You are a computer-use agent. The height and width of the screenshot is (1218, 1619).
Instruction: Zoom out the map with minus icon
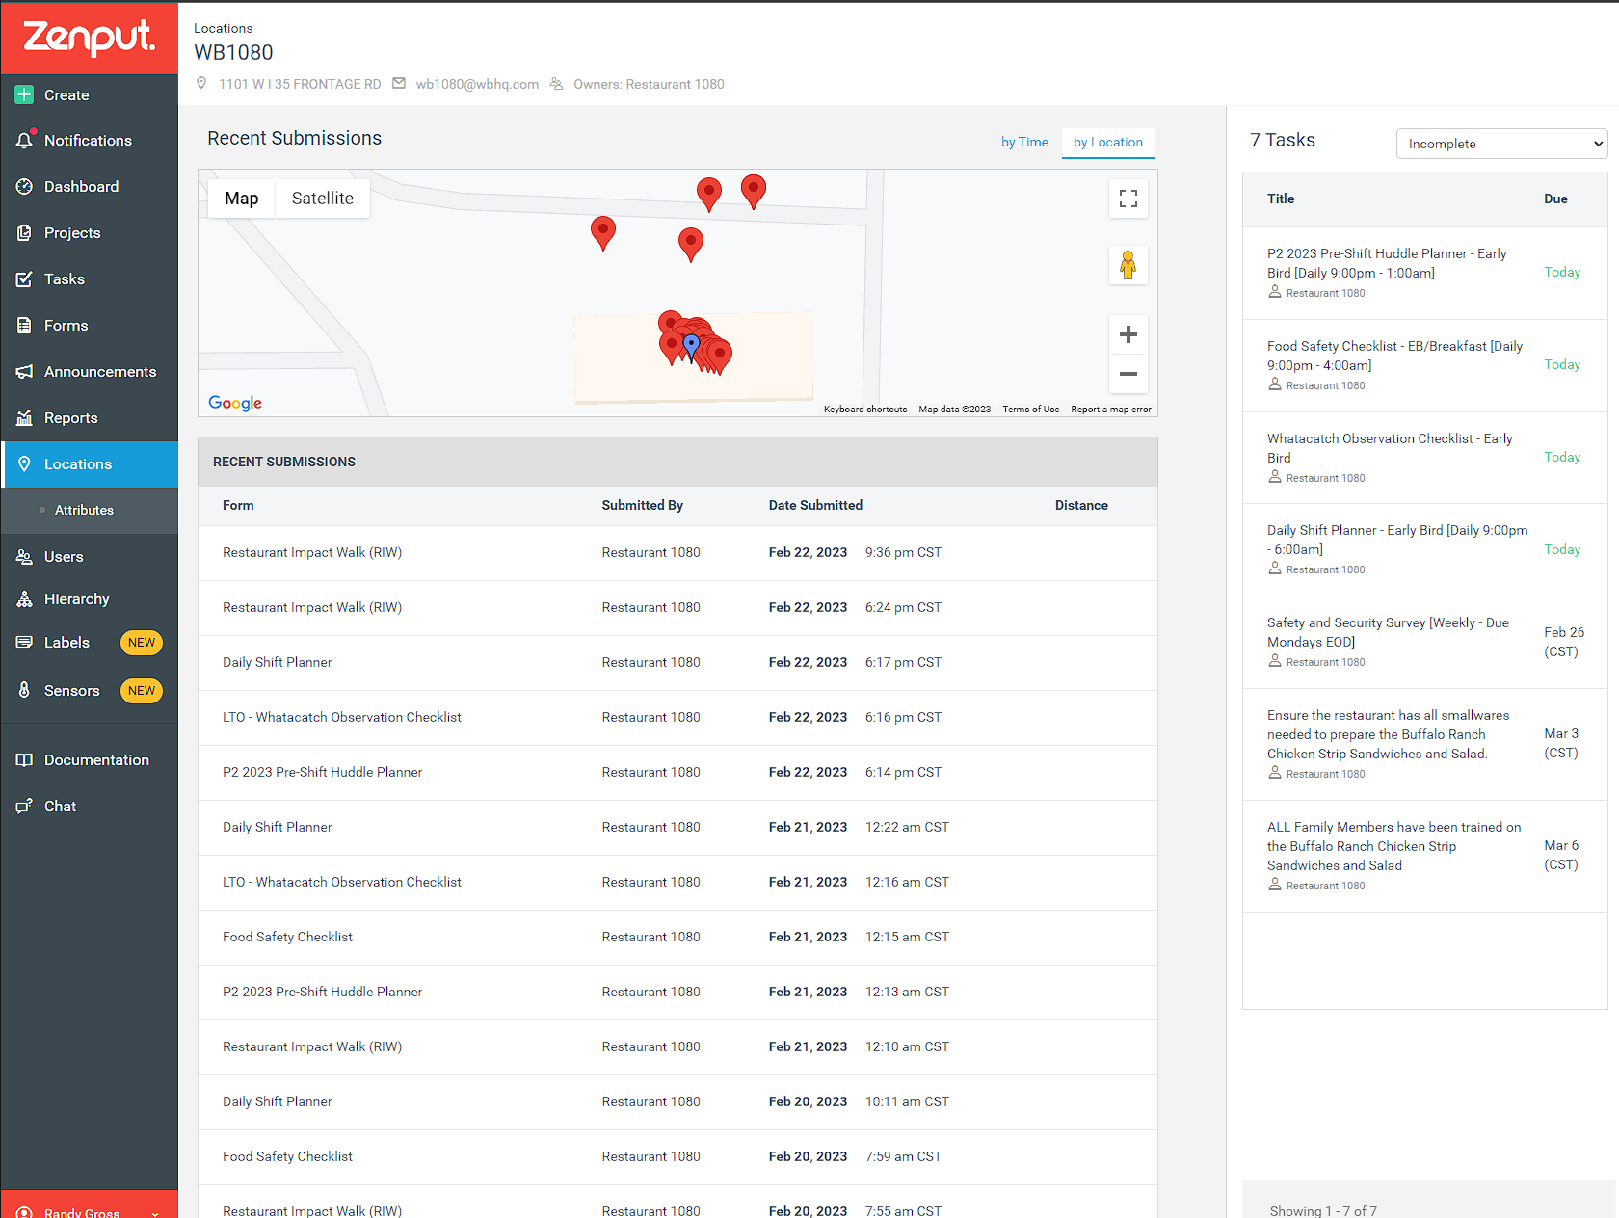(1128, 374)
